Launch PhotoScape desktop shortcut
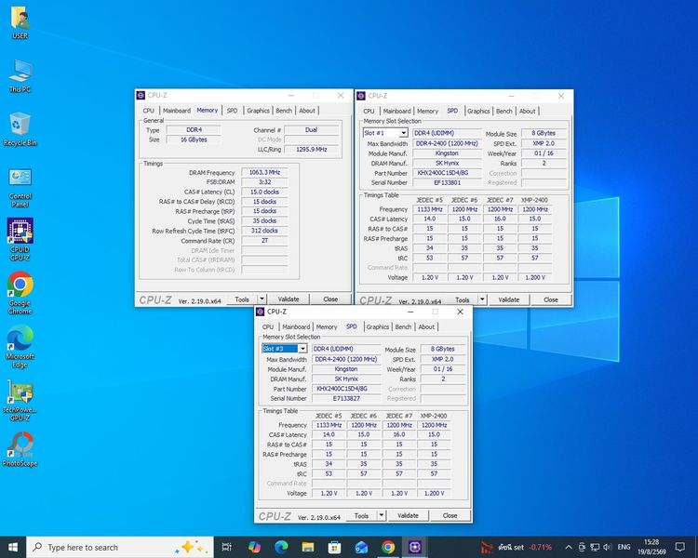Screen dimensions: 698x558 (20, 449)
